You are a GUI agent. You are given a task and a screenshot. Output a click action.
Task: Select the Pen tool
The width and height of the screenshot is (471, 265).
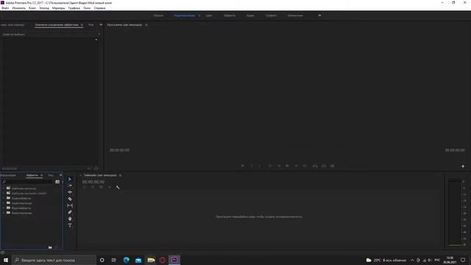click(70, 212)
